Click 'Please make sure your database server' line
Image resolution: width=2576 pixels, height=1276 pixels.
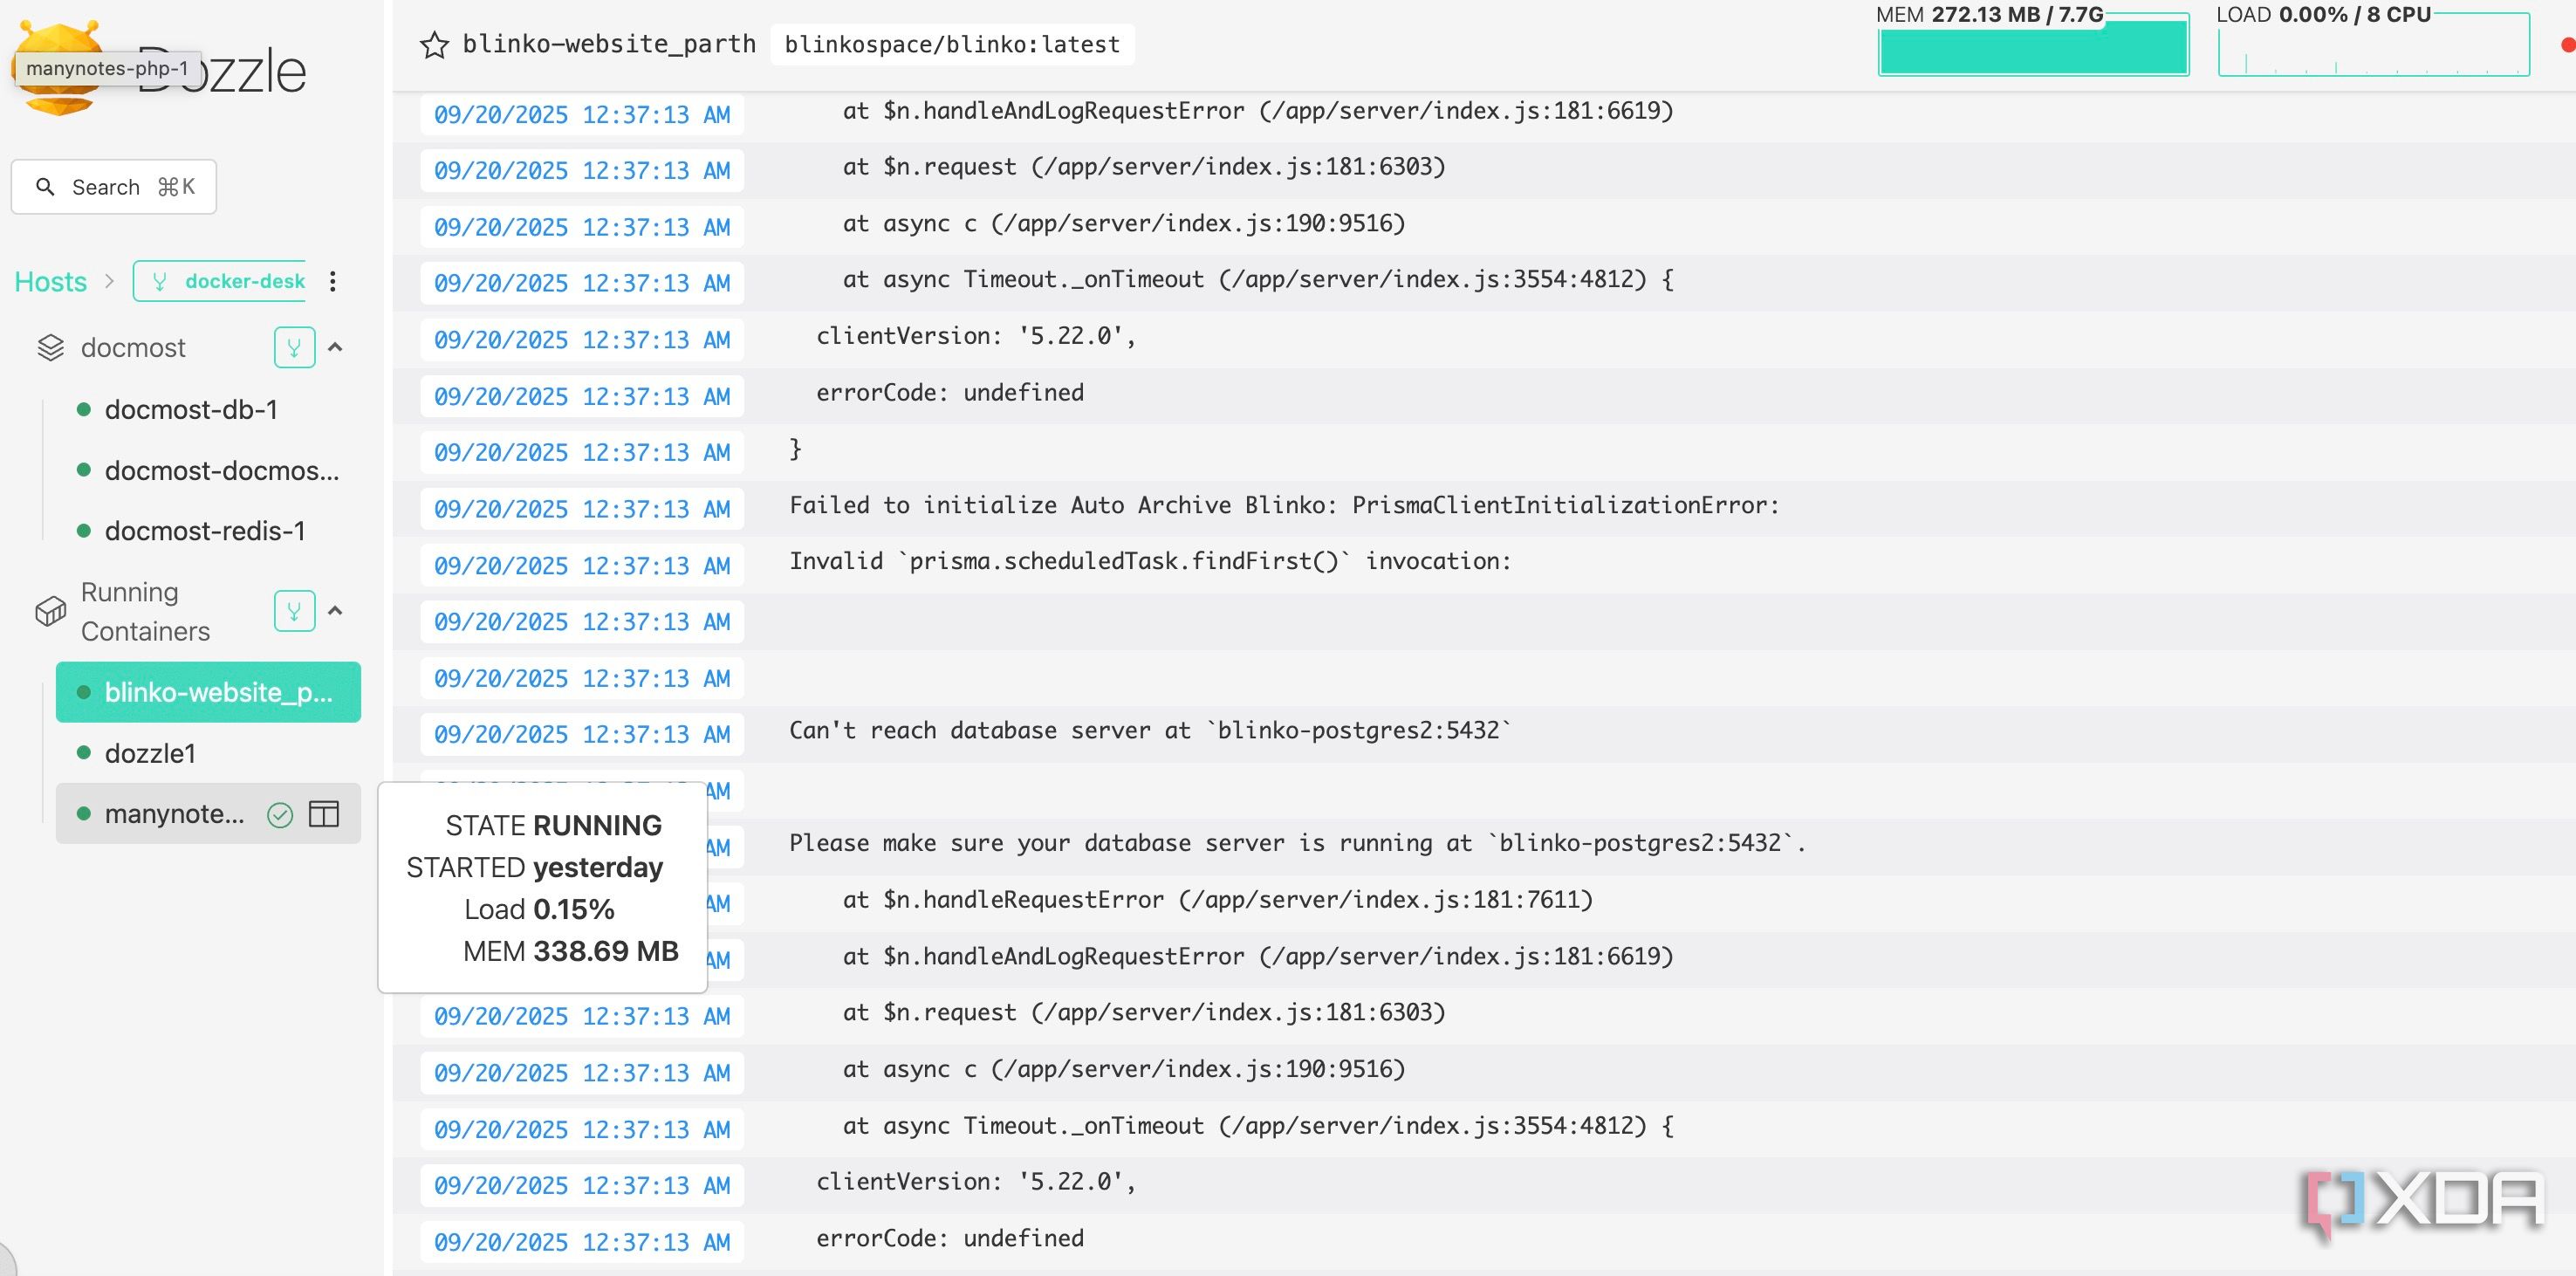[x=1297, y=844]
